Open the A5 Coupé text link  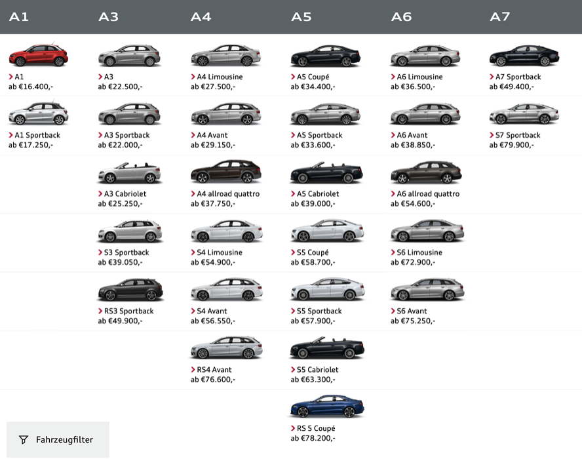310,77
